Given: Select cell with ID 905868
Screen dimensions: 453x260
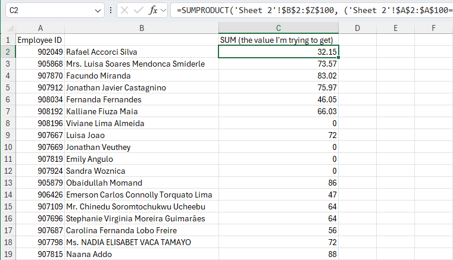Looking at the screenshot, I should (40, 64).
